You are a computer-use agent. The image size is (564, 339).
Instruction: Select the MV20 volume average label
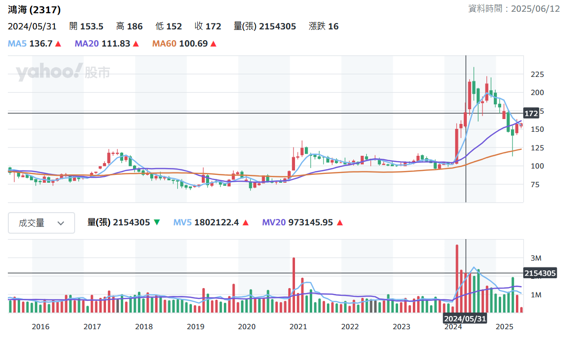point(273,222)
